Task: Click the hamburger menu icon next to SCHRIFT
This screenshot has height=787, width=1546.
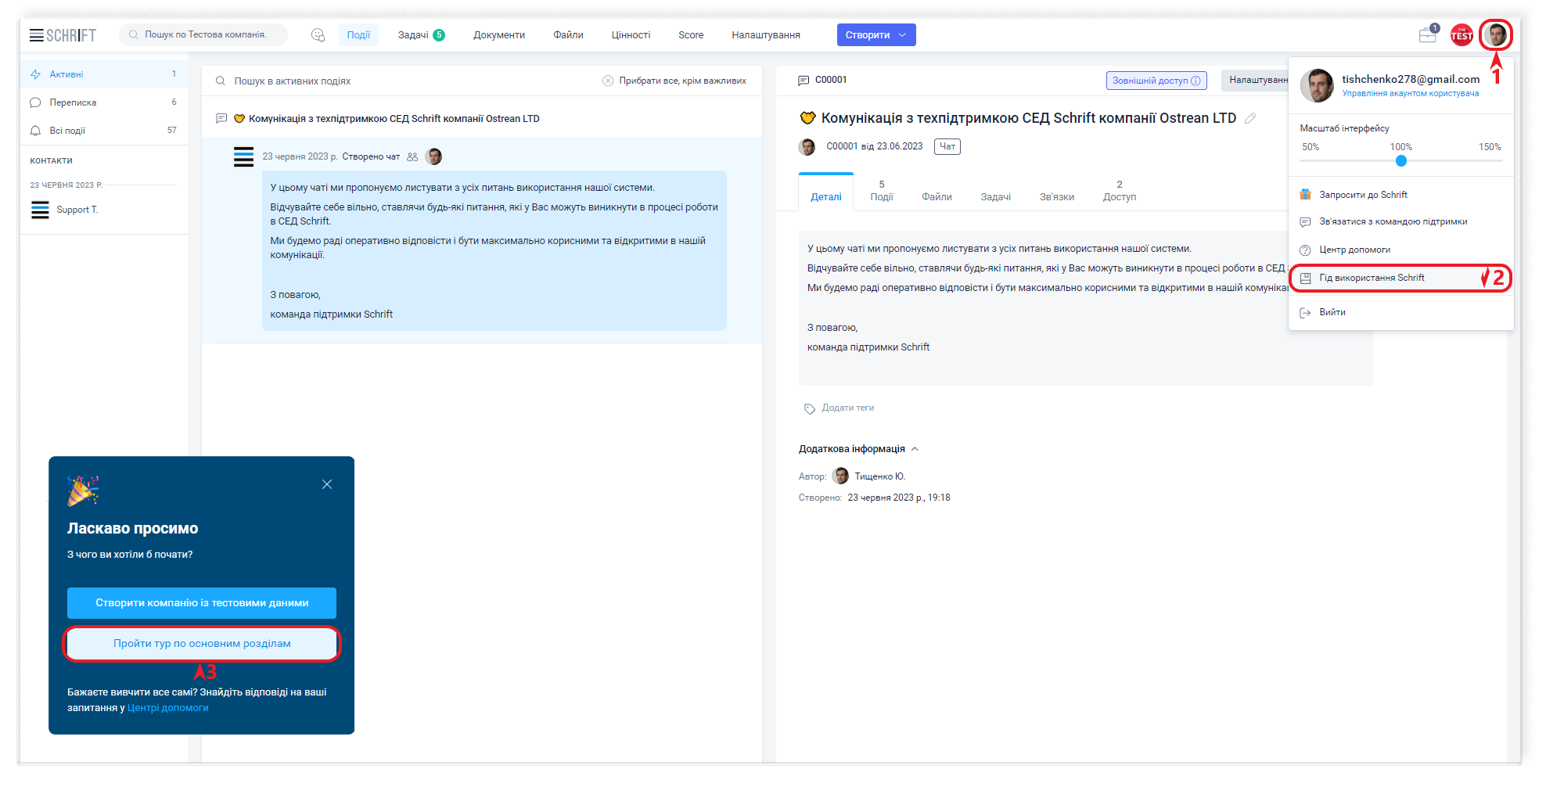Action: [x=36, y=35]
